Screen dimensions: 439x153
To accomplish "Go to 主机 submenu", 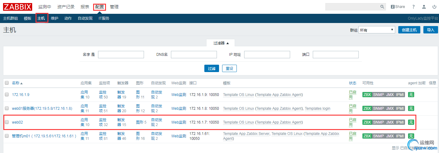I will pos(41,18).
